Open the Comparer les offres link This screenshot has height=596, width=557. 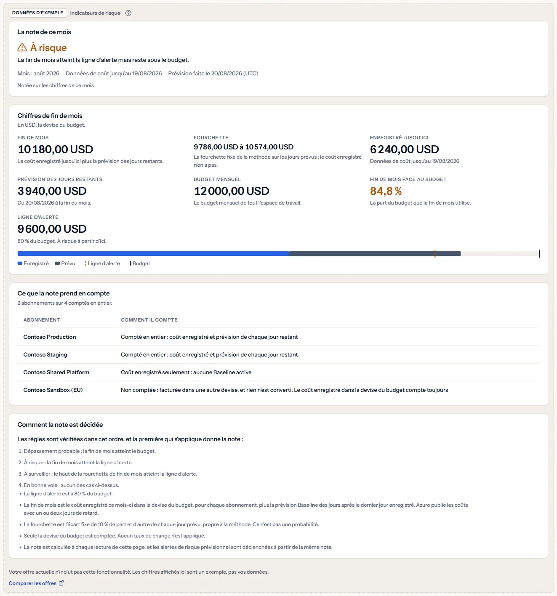(33, 583)
